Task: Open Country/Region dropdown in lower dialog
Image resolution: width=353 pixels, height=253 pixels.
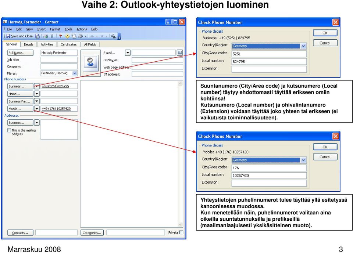Action: click(x=303, y=160)
